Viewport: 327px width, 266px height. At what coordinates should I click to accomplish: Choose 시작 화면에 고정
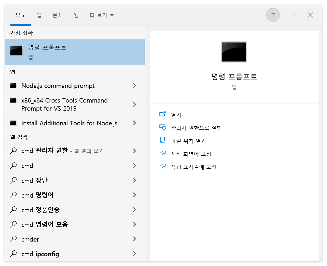pos(191,154)
